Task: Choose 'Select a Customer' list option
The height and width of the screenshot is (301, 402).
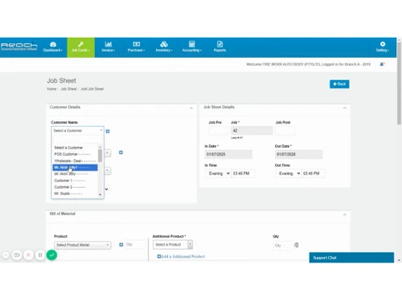Action: (x=75, y=148)
